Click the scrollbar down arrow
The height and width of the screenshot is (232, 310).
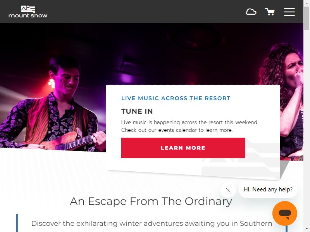point(307,230)
